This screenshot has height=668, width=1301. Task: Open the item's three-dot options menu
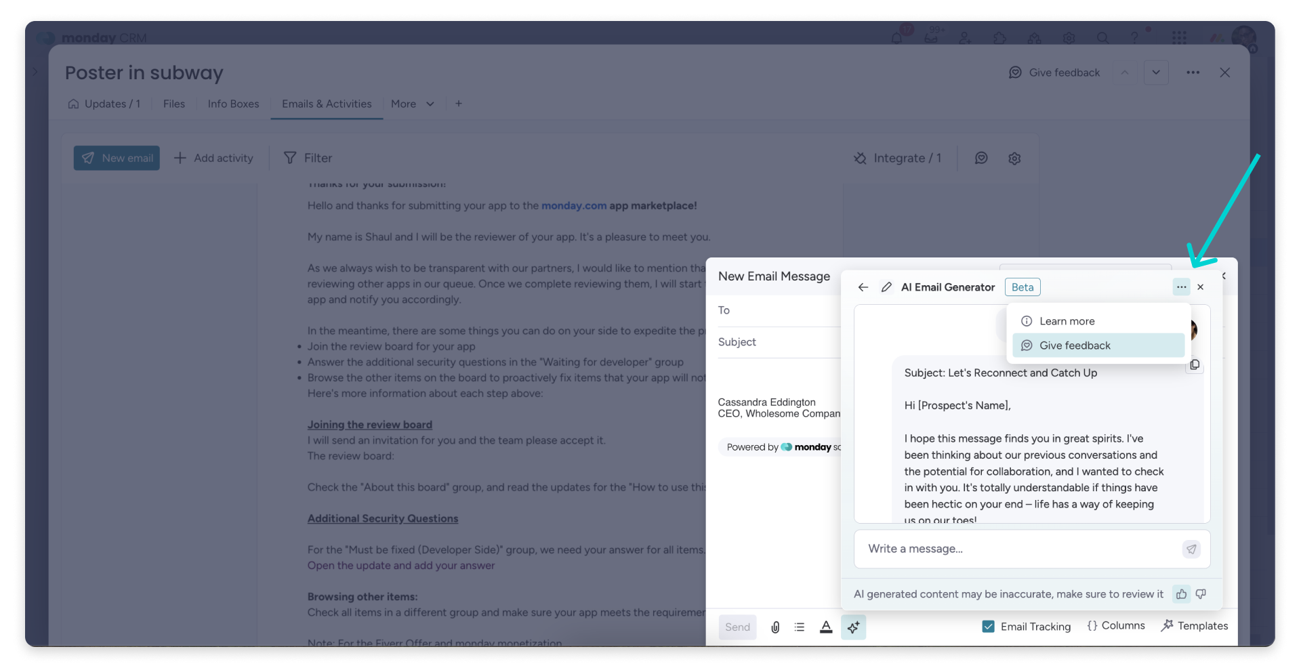1193,72
